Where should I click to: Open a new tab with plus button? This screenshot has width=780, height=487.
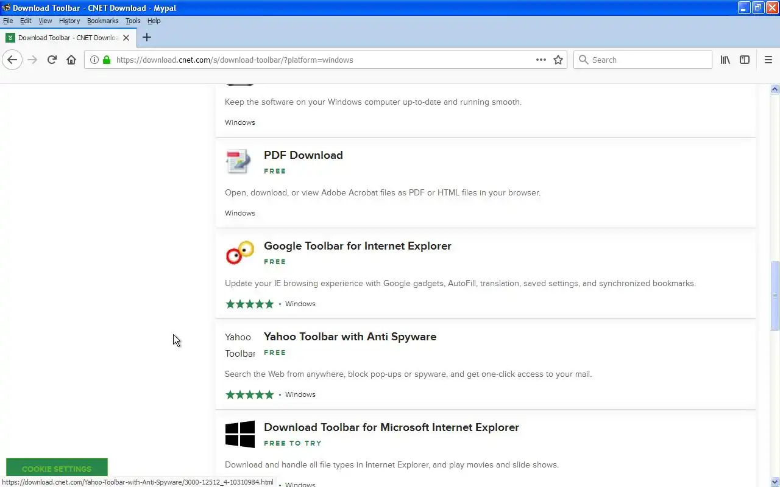(x=146, y=38)
